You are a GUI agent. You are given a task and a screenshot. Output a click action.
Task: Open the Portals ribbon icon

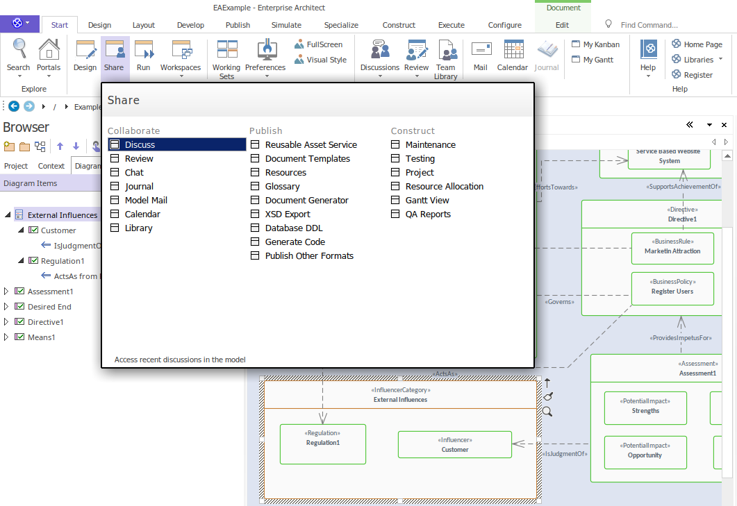[x=49, y=50]
